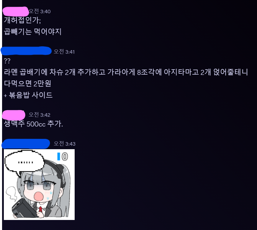Screen dimensions: 257x230
Task: Select the ?? message
Action: [7, 61]
